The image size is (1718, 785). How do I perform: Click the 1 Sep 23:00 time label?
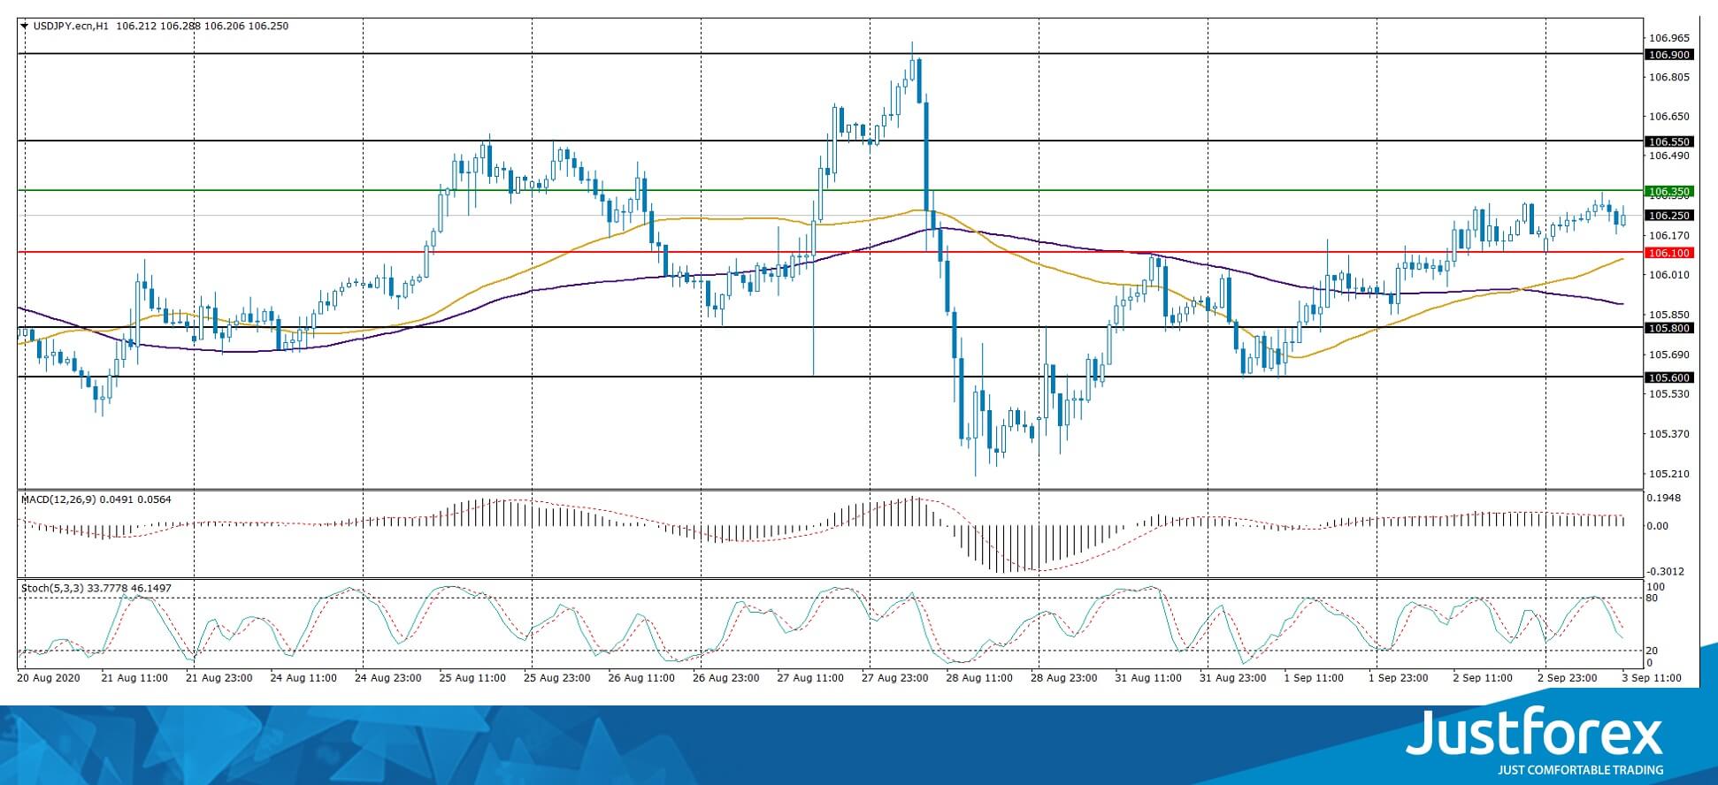coord(1398,678)
